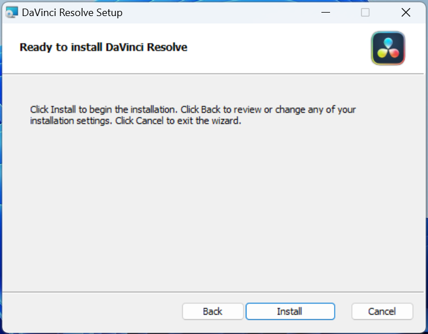Click the greyed-out maximize window button
The width and height of the screenshot is (428, 334).
pos(365,12)
